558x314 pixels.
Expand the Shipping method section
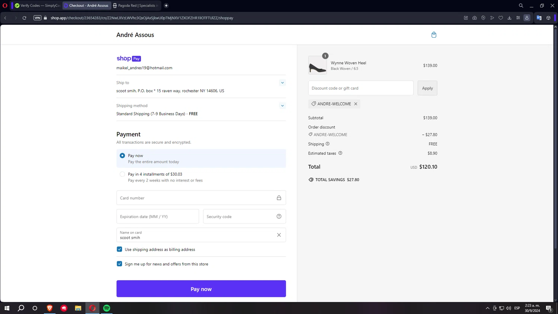point(282,106)
